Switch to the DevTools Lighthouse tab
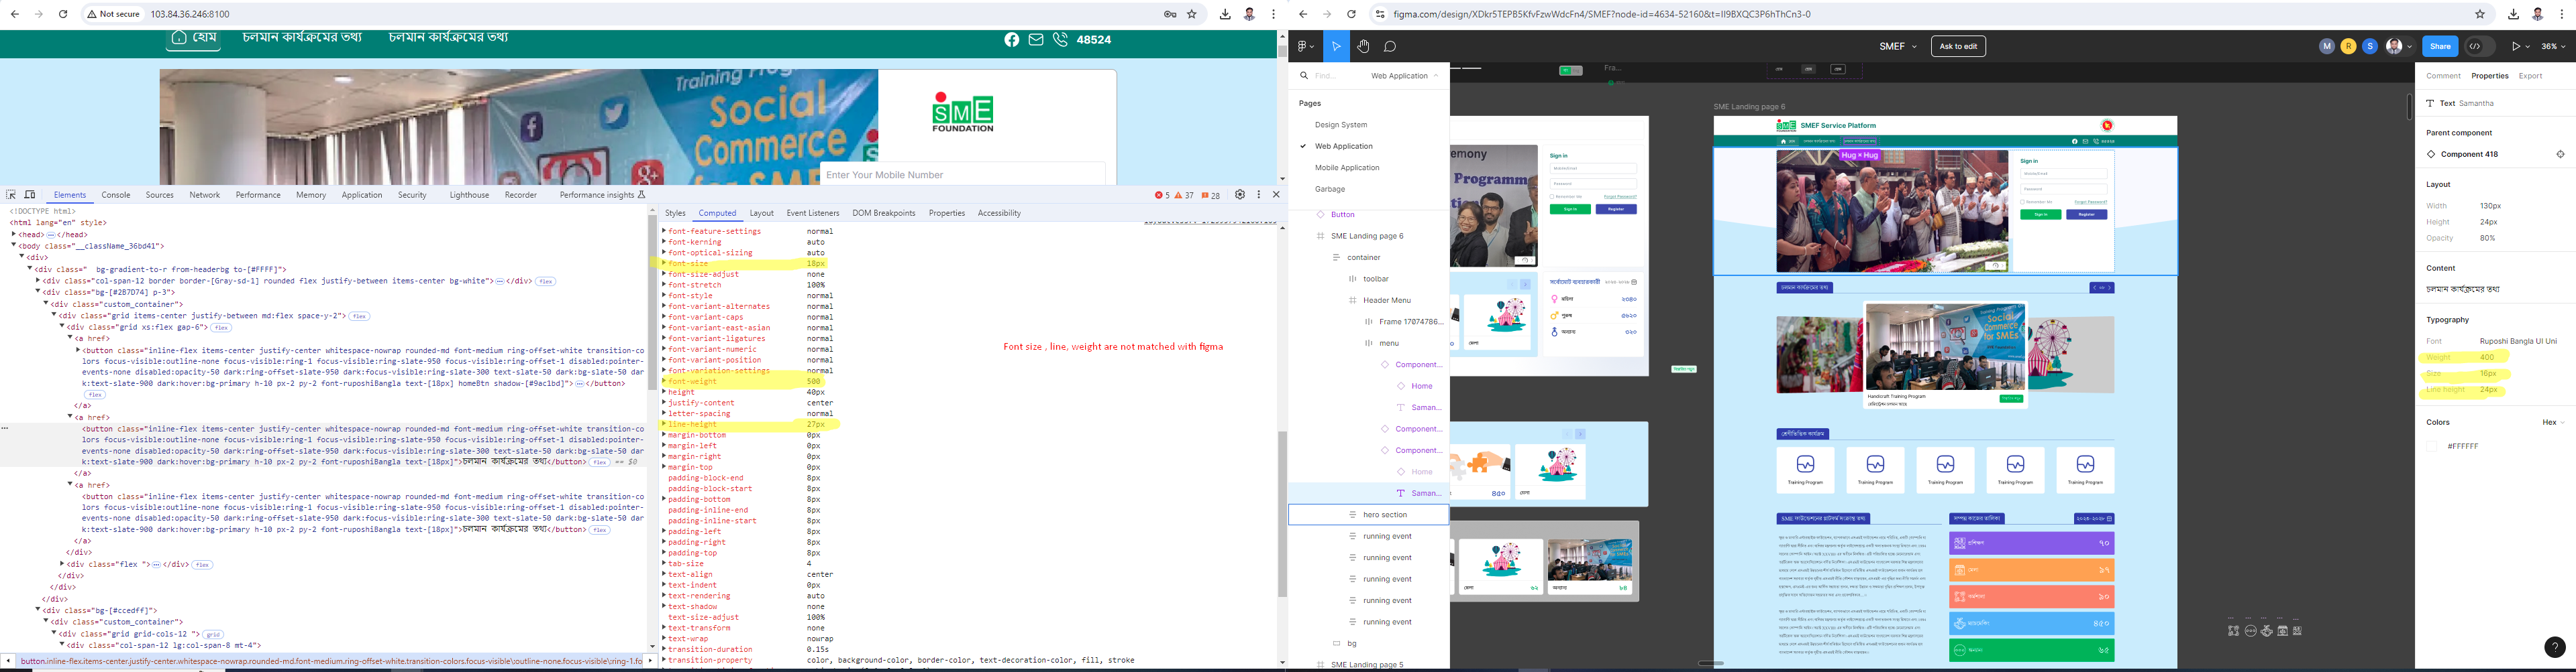The image size is (2576, 672). (x=469, y=195)
